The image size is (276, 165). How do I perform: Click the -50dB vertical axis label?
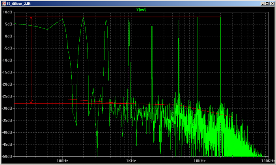coord(7,156)
